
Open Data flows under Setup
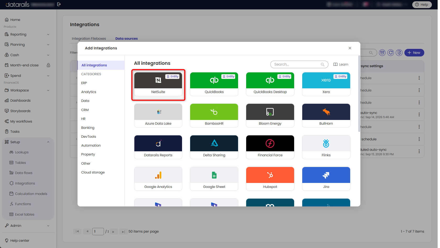point(21,173)
